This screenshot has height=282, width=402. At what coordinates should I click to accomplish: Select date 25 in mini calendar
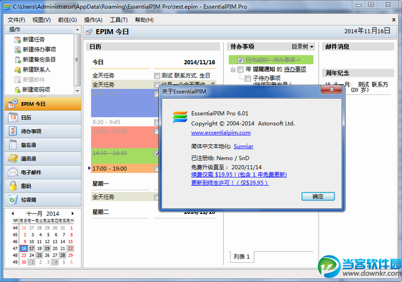tap(39, 255)
